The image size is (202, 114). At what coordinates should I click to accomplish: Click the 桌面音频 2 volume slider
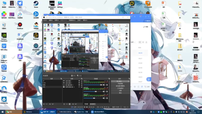click(93, 98)
